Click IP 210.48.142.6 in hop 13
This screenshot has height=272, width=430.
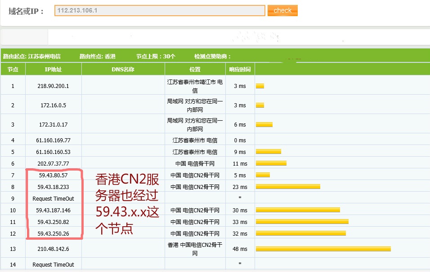tap(53, 249)
